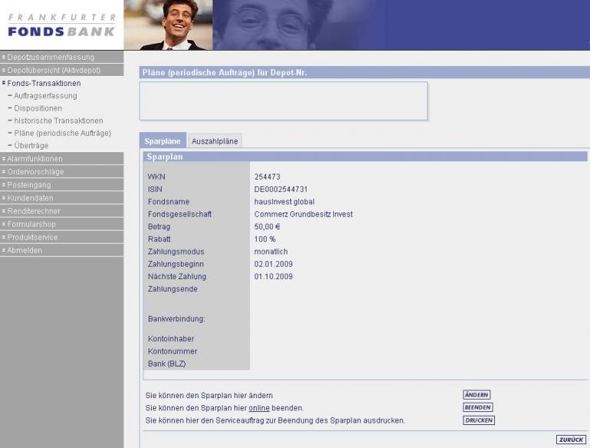Screen dimensions: 590x448
Task: Click the Frankfurter Fondsbank logo
Action: point(62,25)
